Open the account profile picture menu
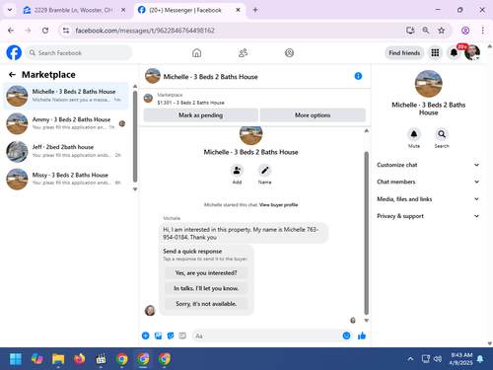 coord(472,52)
